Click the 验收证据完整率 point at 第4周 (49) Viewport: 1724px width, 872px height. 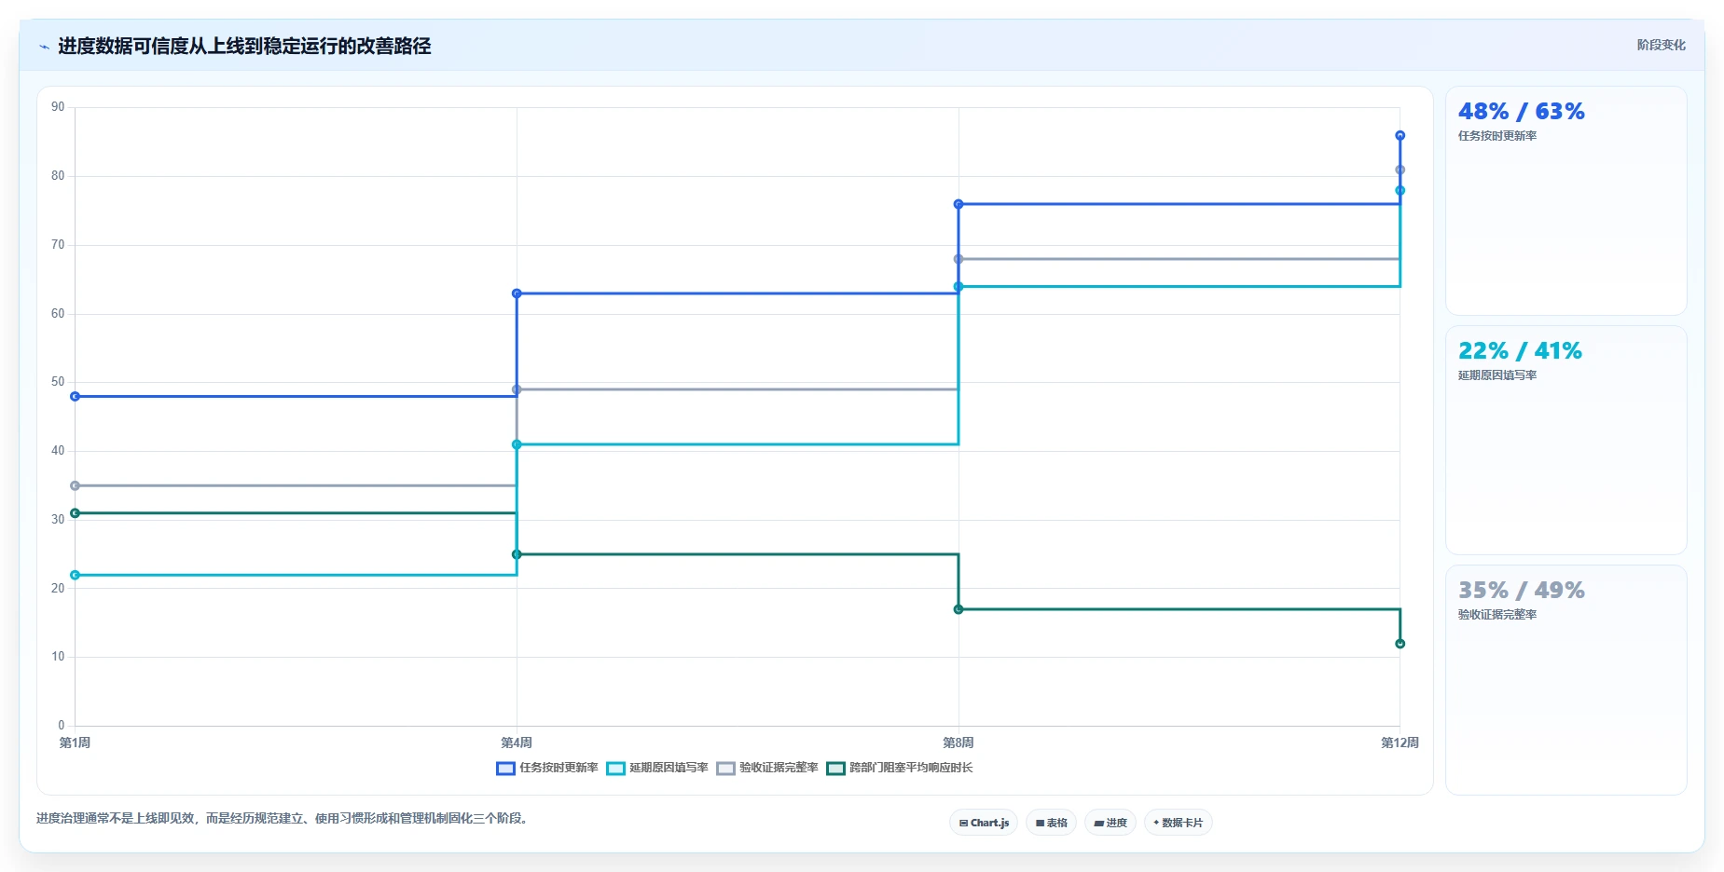pos(517,389)
